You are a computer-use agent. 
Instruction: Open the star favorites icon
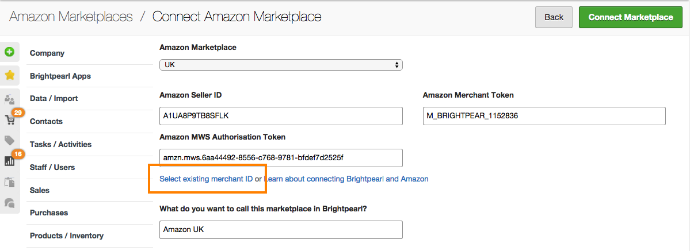(9, 75)
